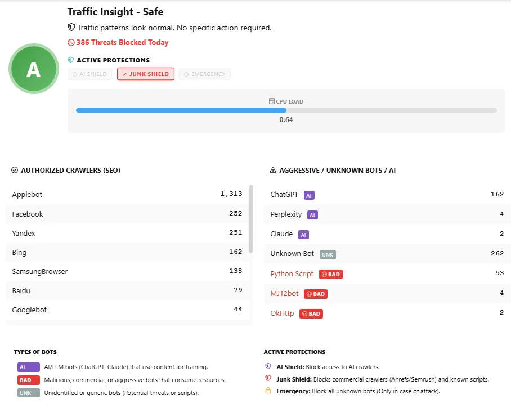Click the 386 Threats Blocked Today text
The width and height of the screenshot is (511, 417).
(122, 42)
